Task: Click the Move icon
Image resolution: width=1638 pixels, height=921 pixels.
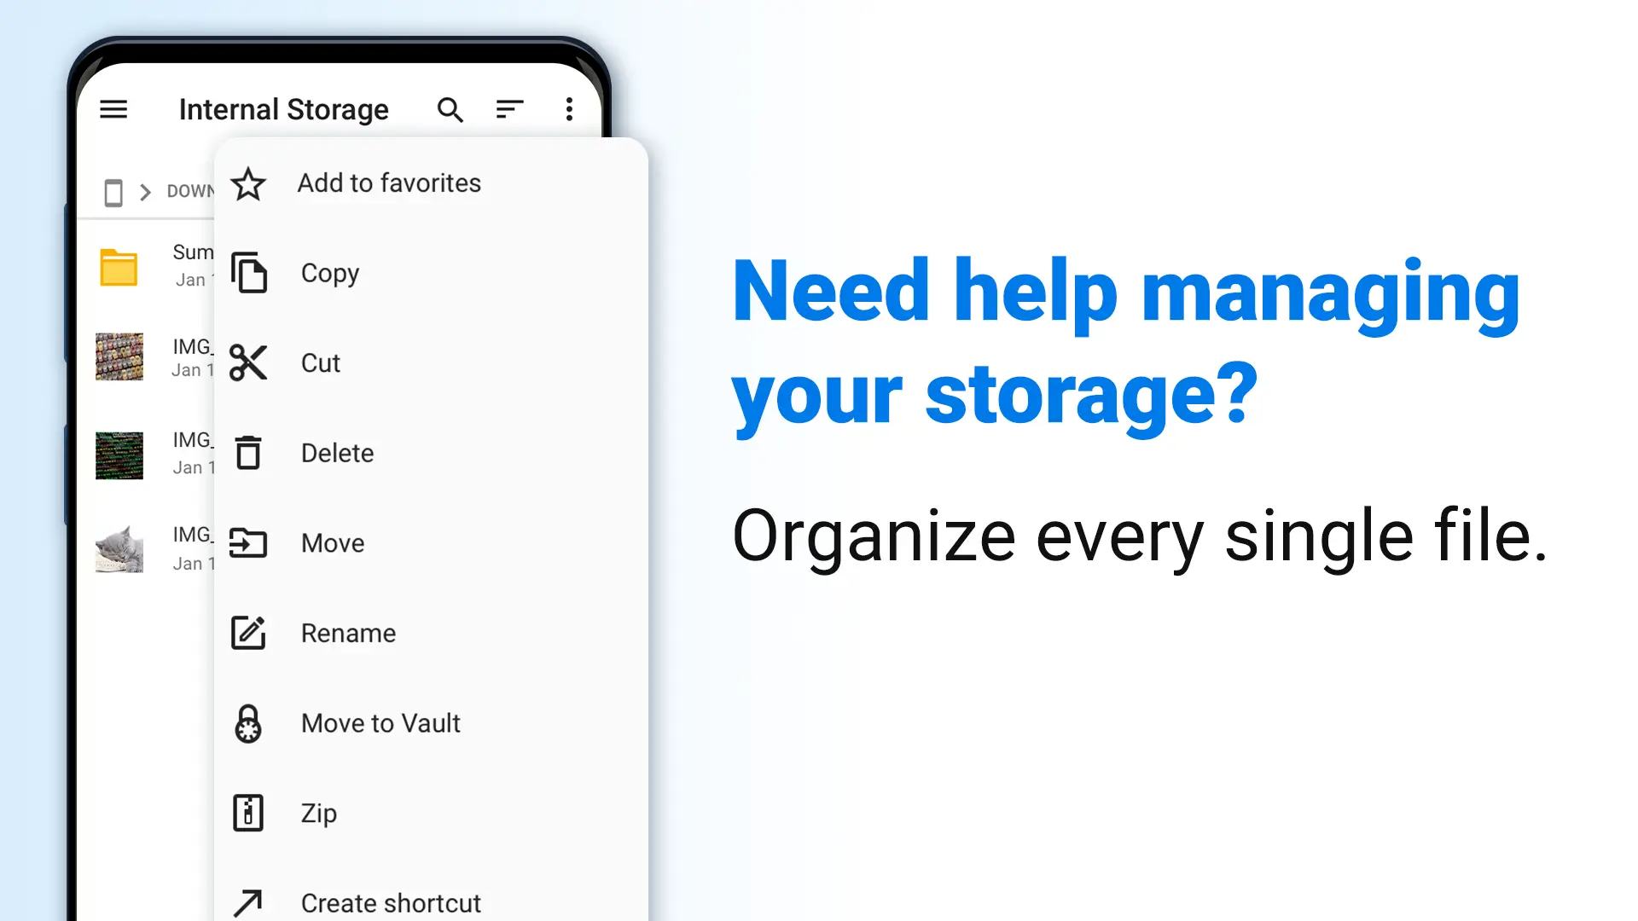Action: click(248, 542)
